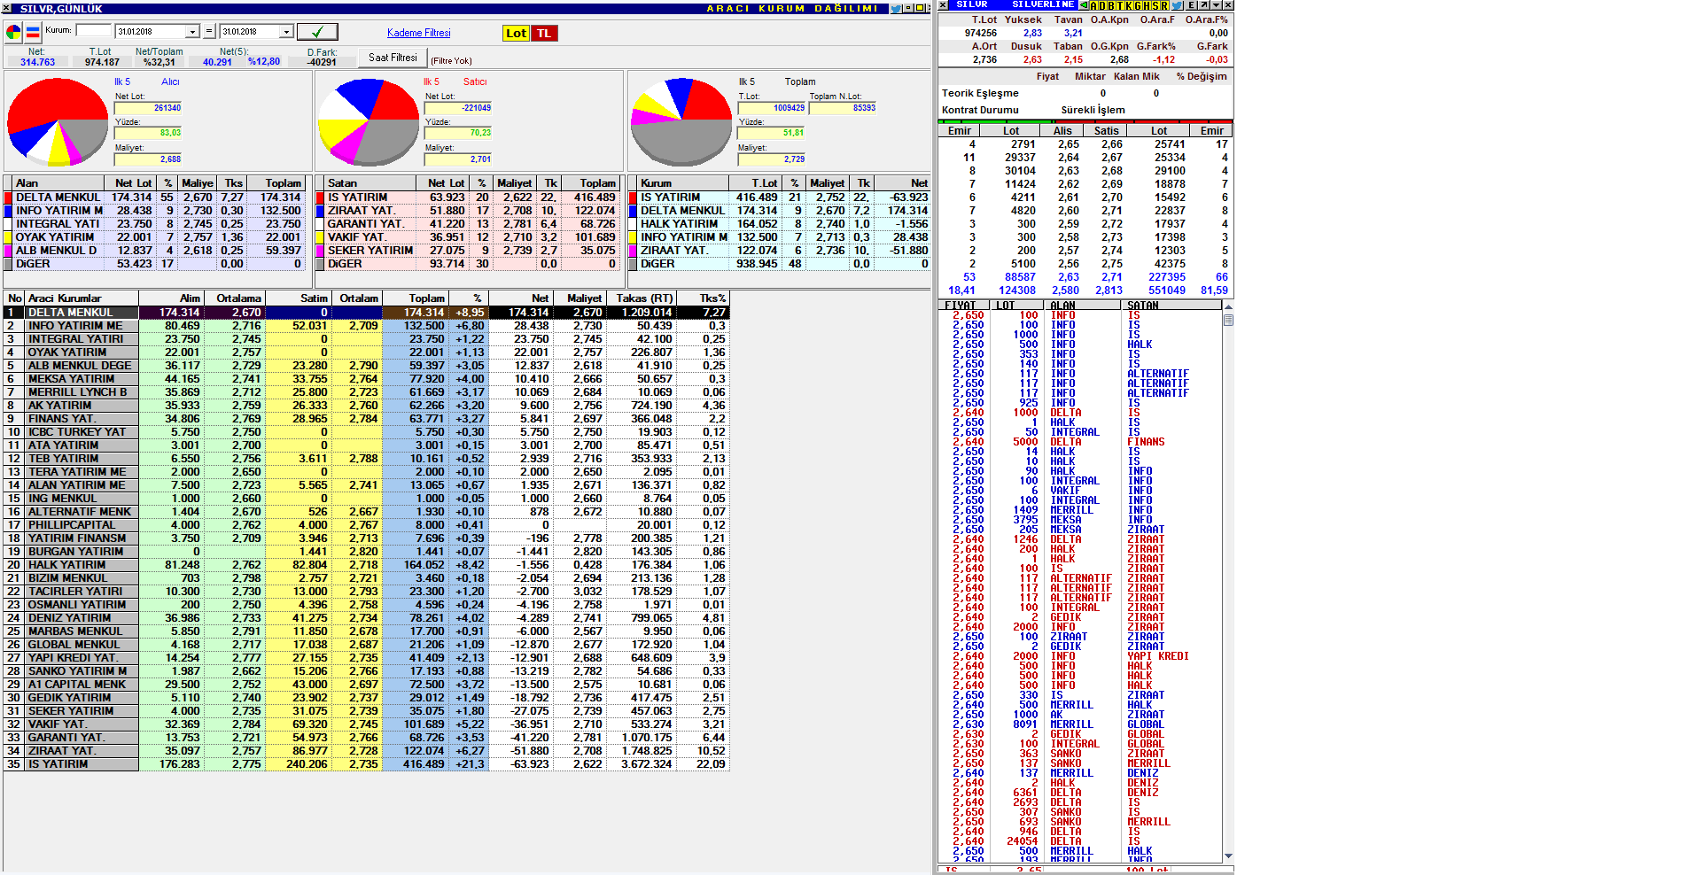Click 'Satis' header in order book

(x=1106, y=131)
